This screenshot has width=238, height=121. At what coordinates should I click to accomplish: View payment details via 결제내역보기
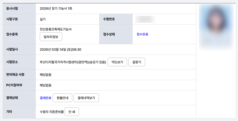point(86,98)
